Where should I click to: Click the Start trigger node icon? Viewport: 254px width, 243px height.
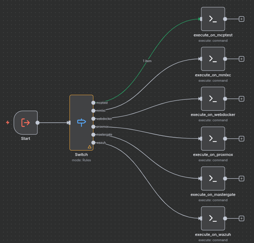(x=25, y=123)
